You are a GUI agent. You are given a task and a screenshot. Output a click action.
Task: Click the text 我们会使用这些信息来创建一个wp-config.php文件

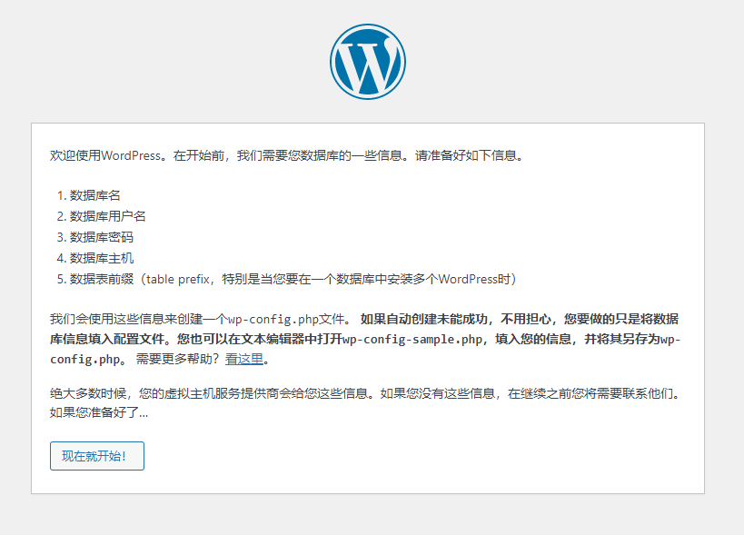(x=201, y=319)
